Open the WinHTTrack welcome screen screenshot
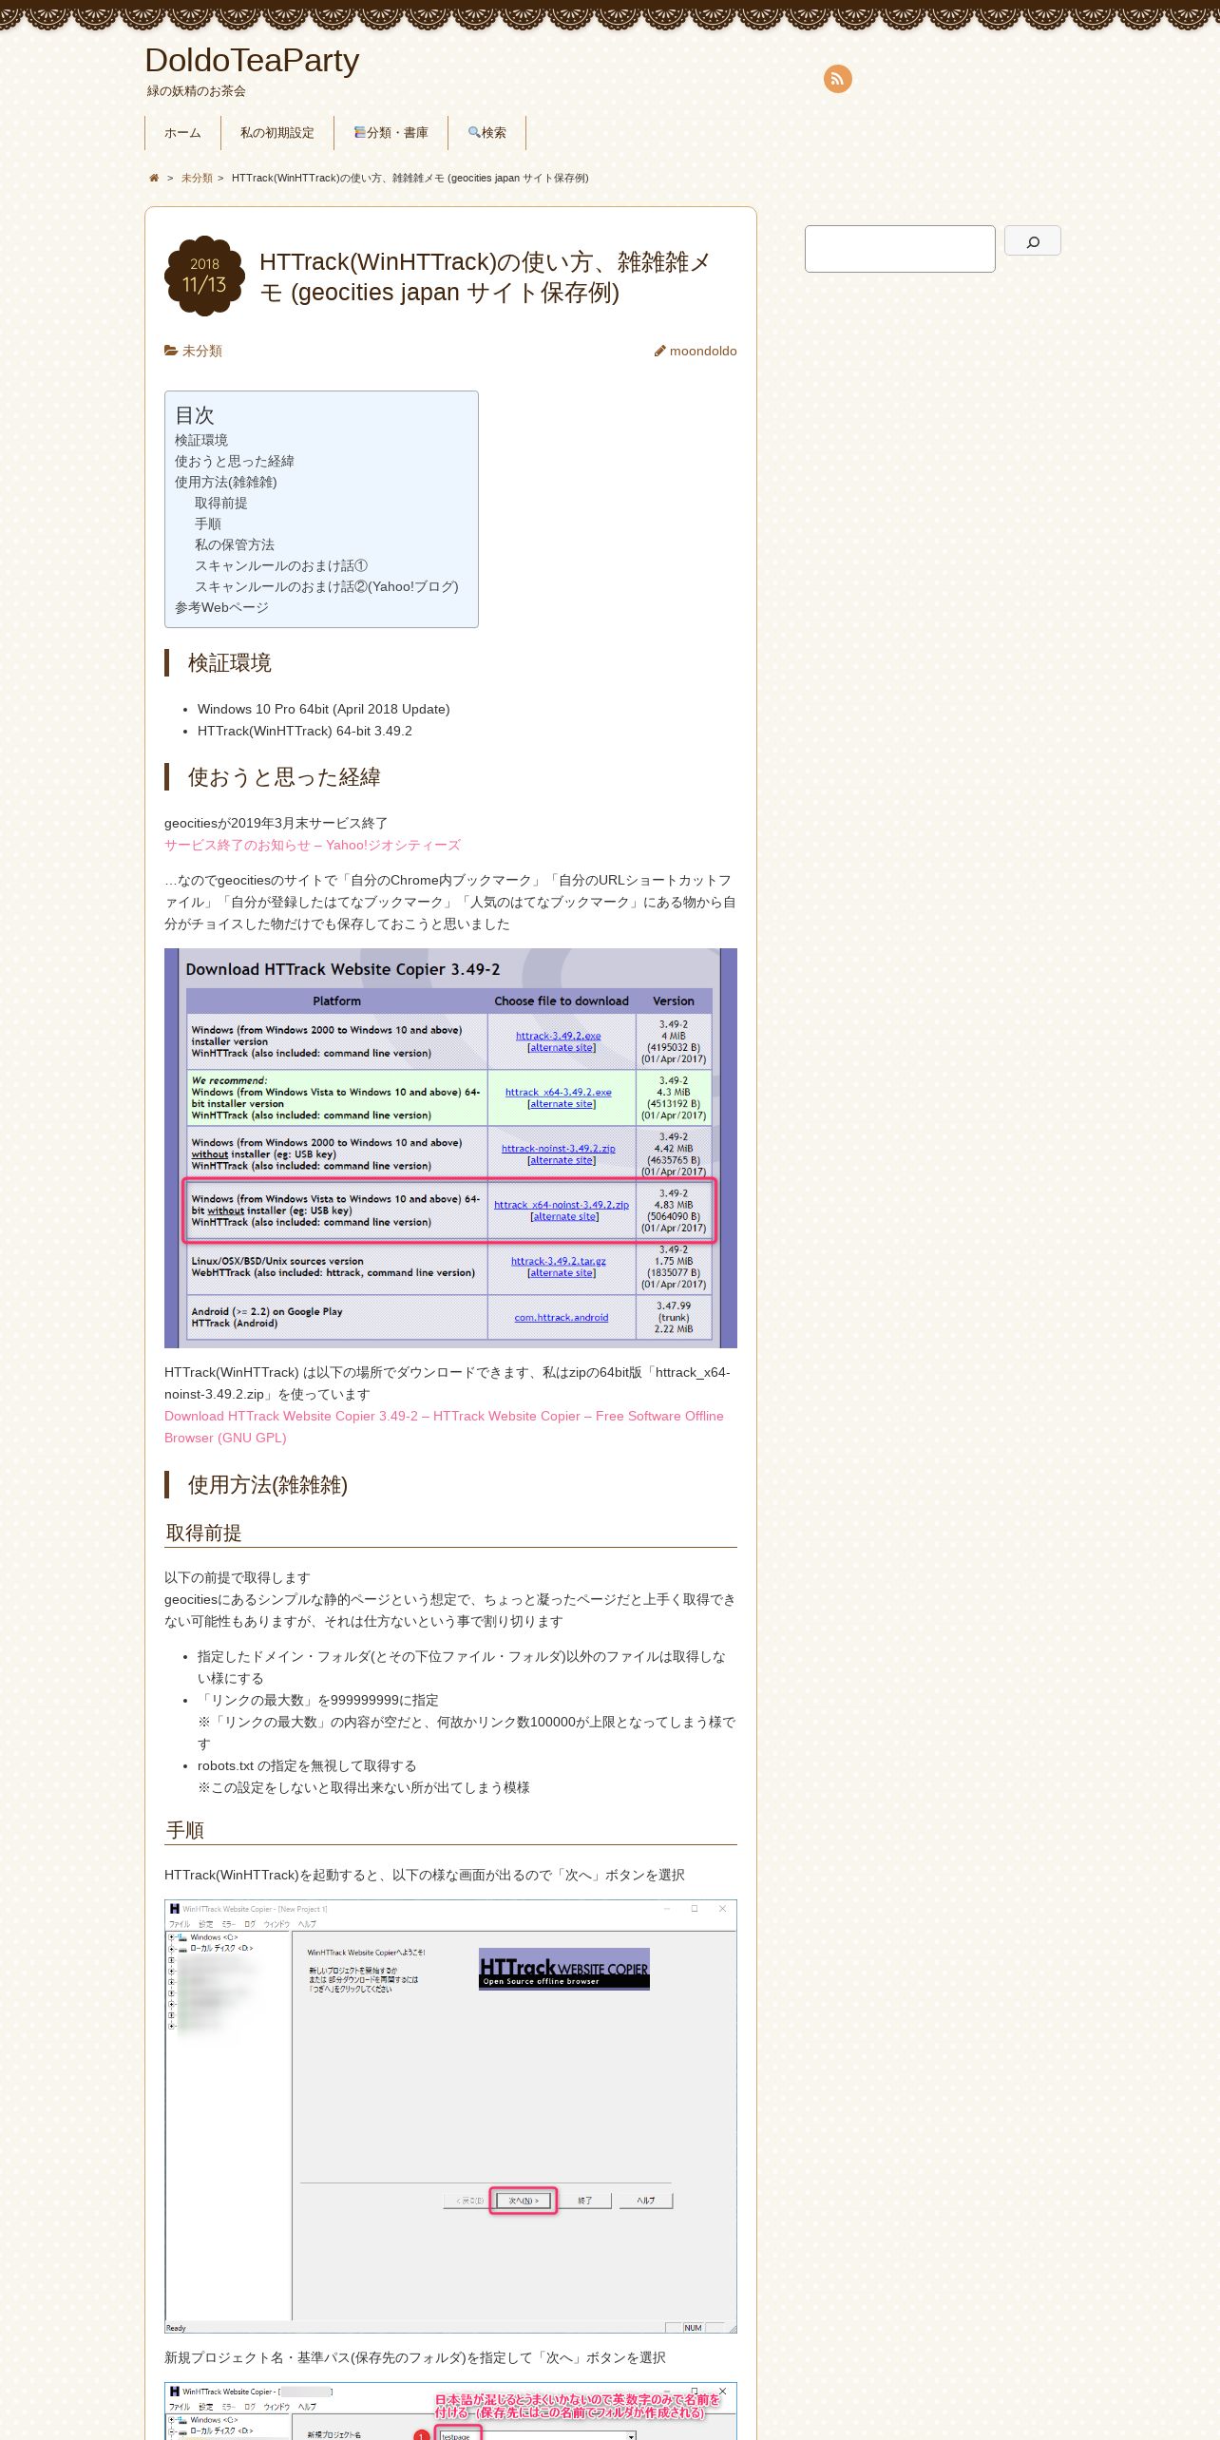Image resolution: width=1220 pixels, height=2440 pixels. coord(450,2116)
